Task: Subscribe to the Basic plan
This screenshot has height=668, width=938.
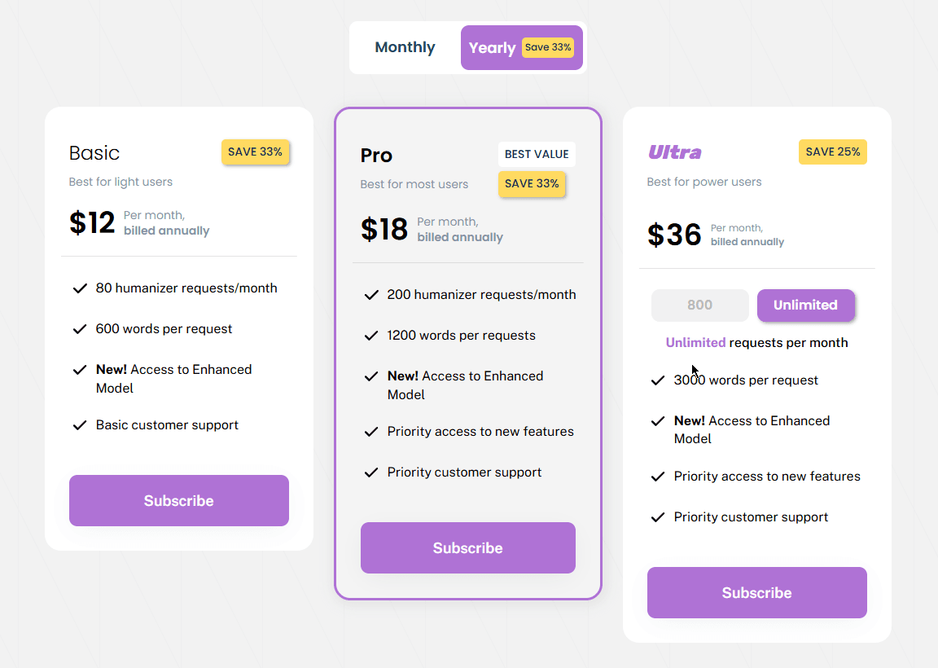Action: pyautogui.click(x=179, y=501)
